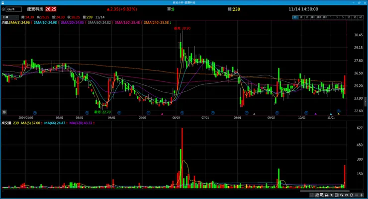Open the 日線 timeframe dropdown
The height and width of the screenshot is (199, 368).
coord(10,17)
